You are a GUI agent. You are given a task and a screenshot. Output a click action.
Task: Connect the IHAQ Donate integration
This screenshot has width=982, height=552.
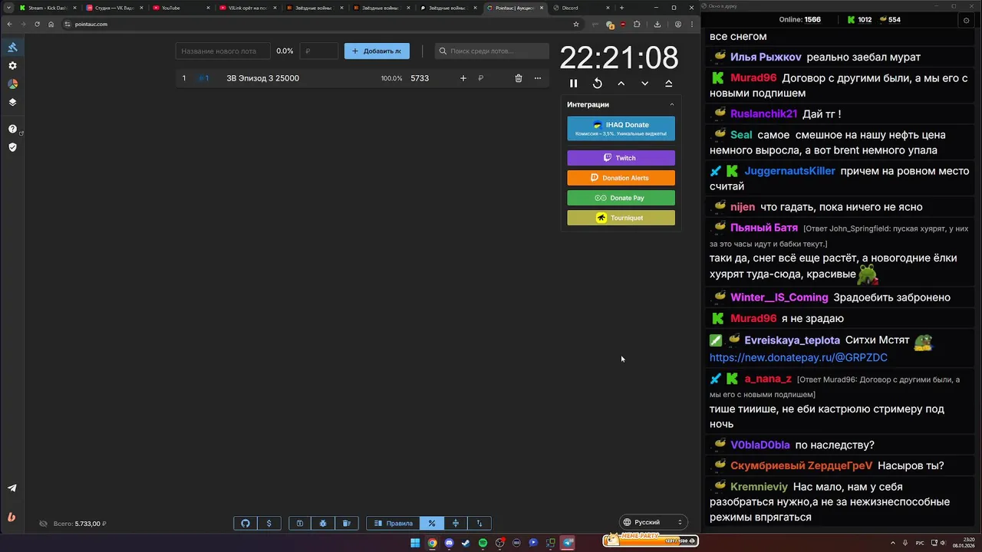coord(621,129)
